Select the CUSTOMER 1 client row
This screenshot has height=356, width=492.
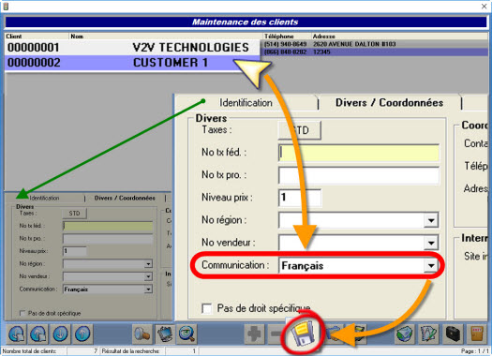click(x=132, y=63)
